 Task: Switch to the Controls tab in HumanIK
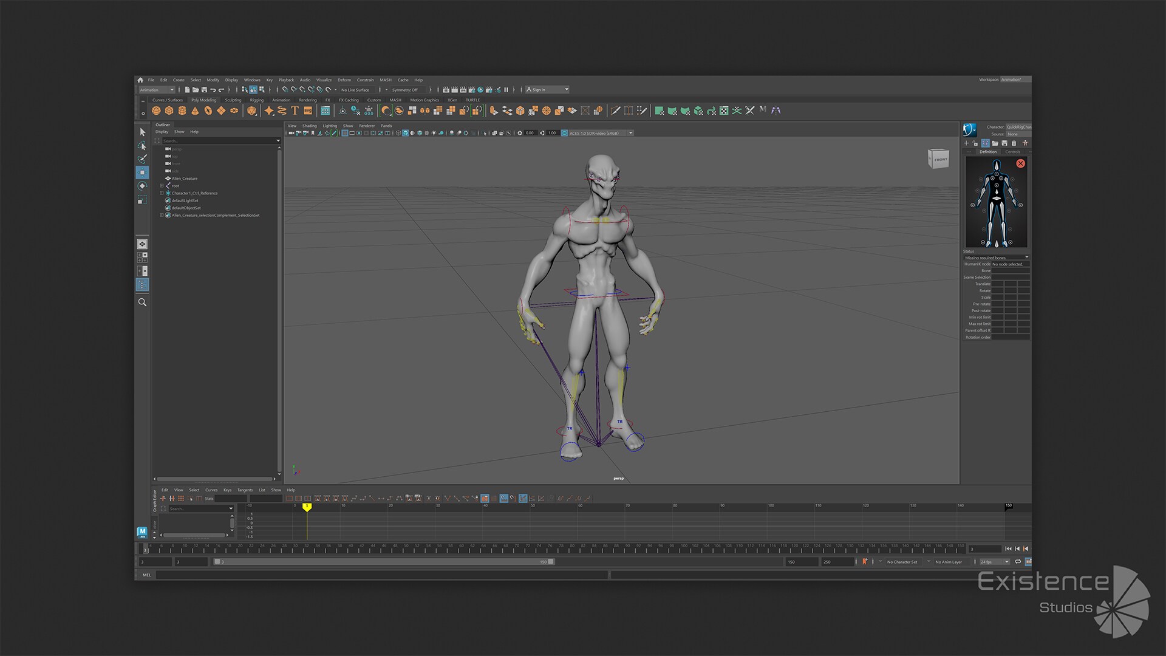(x=1012, y=152)
